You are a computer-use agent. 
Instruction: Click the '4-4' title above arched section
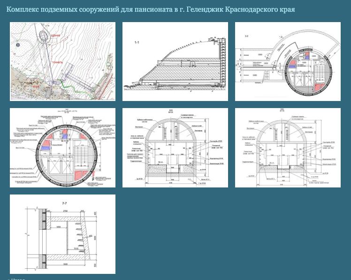tap(169, 111)
